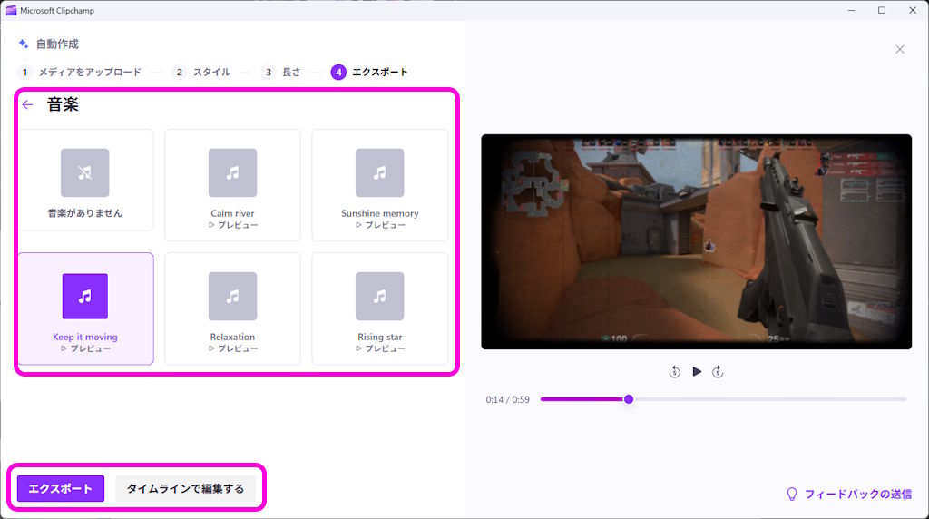
Task: Skip forward 5 seconds in preview
Action: 718,372
